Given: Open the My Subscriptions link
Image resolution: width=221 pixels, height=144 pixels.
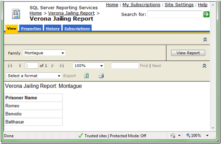Looking at the screenshot, I should (x=141, y=5).
